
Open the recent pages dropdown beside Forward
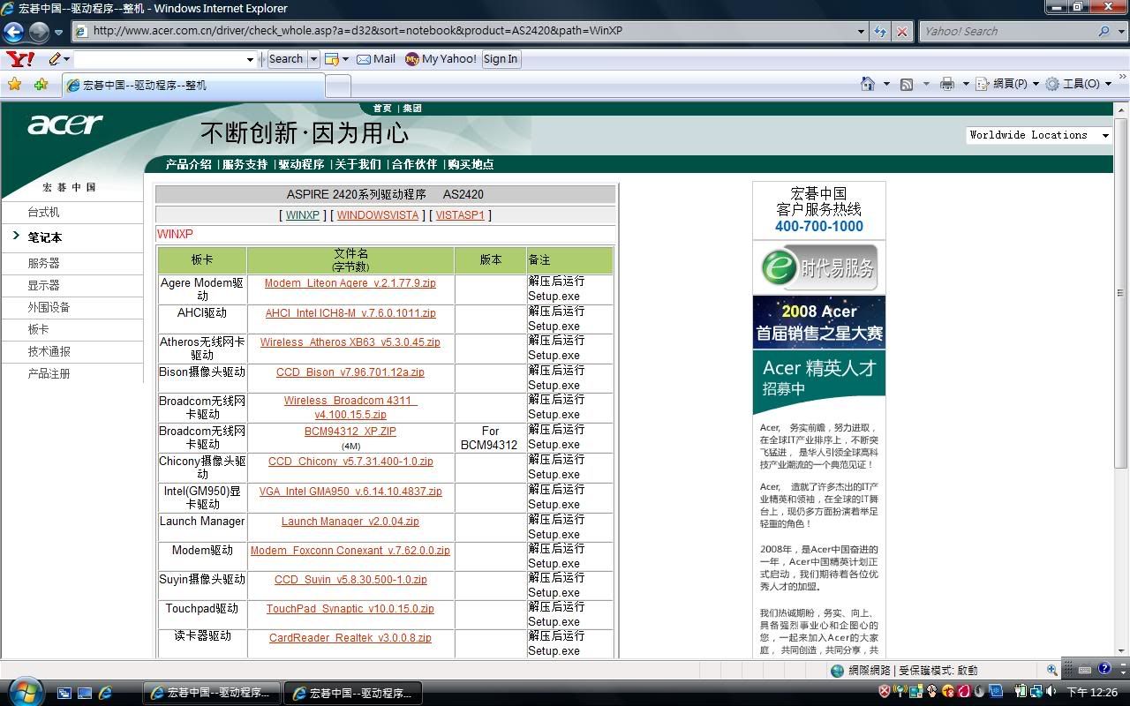point(58,32)
